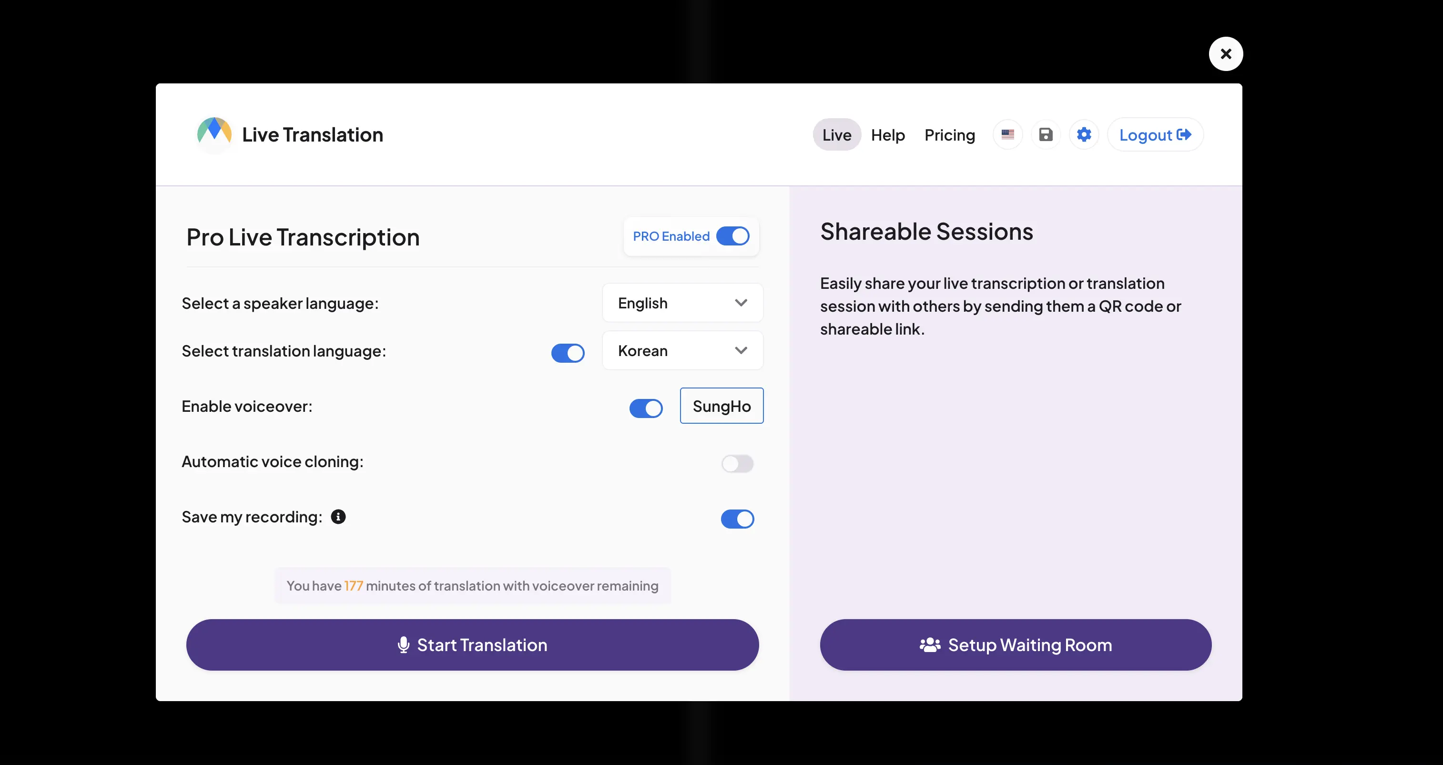The height and width of the screenshot is (765, 1443).
Task: Enable Automatic voice cloning
Action: pos(737,463)
